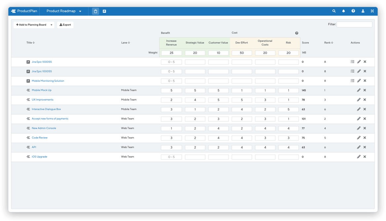Click checklist icon for Mobile Monitoring Solution
386x221 pixels.
pyautogui.click(x=353, y=81)
